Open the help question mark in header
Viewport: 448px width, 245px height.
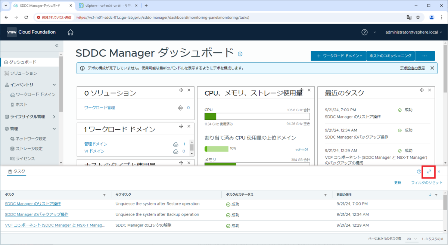click(364, 32)
